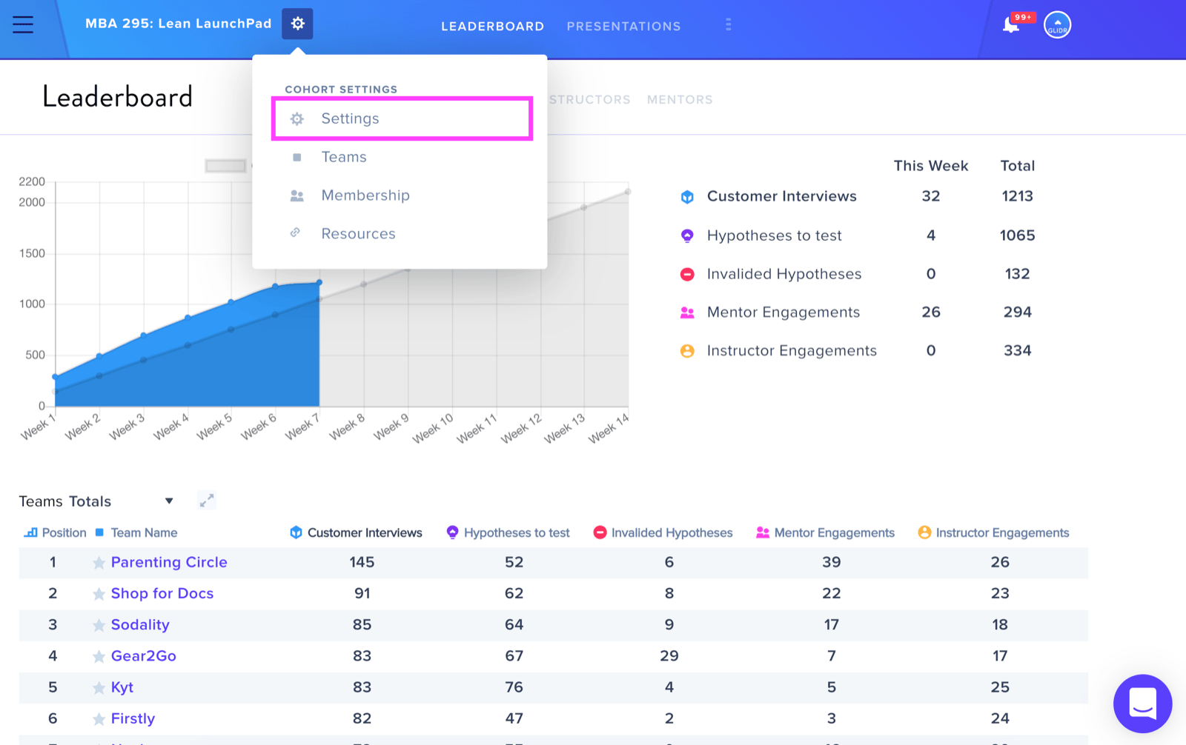Open the hamburger navigation menu

tap(23, 24)
